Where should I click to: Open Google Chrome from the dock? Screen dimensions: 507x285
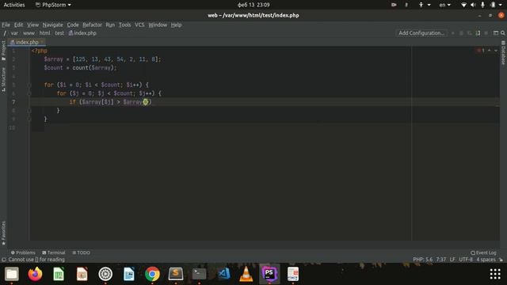(152, 274)
